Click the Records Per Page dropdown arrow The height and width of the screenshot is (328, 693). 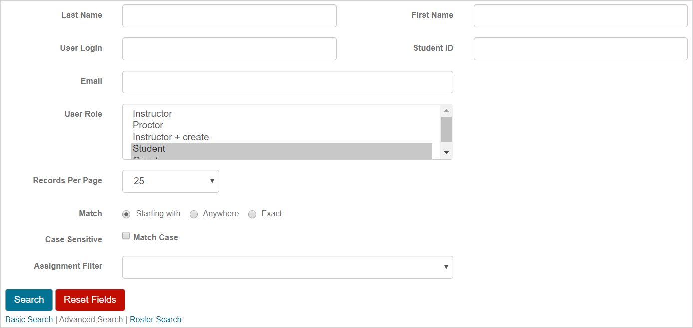(x=212, y=181)
